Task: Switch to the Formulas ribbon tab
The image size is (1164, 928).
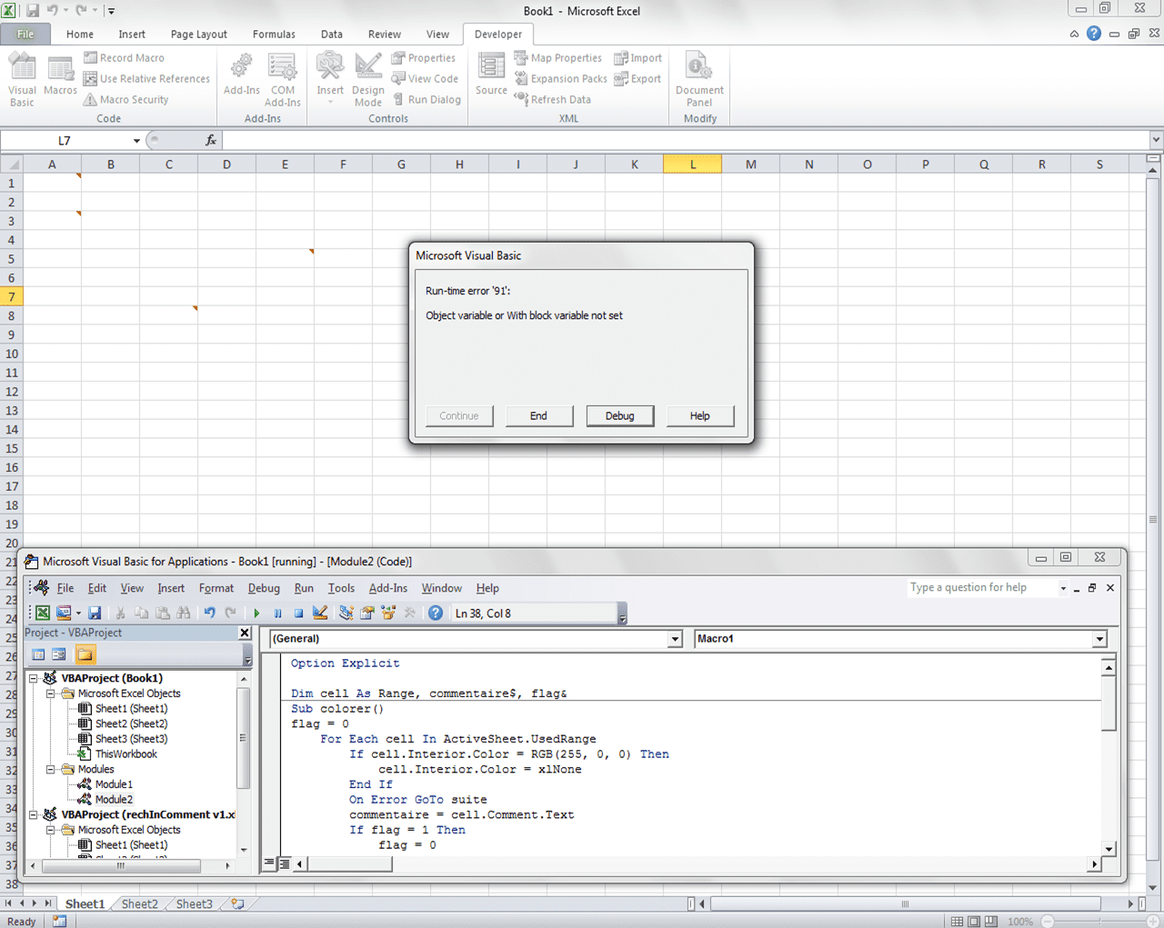Action: [x=274, y=35]
